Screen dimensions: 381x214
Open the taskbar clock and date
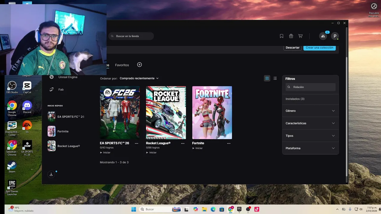pos(372,209)
